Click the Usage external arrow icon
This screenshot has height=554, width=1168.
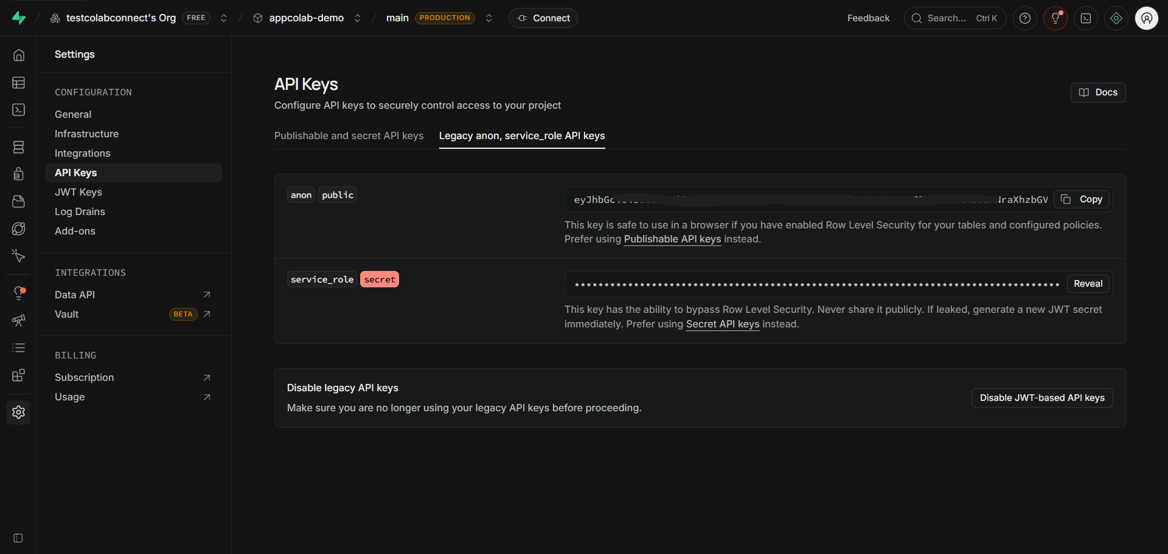point(207,397)
